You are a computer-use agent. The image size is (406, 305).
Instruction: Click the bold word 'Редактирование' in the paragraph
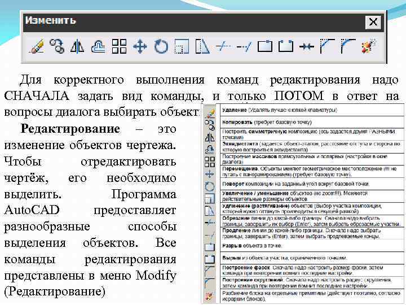(70, 129)
